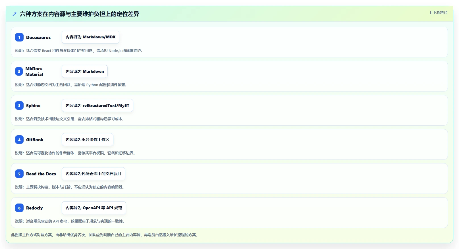Screen dimensions: 459x249
Task: Click the number 5 badge for Read the Docs
Action: point(19,174)
